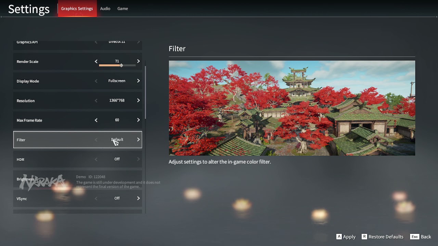Click the Filter heading in preview panel
Screen dimensions: 438x246
click(x=177, y=49)
